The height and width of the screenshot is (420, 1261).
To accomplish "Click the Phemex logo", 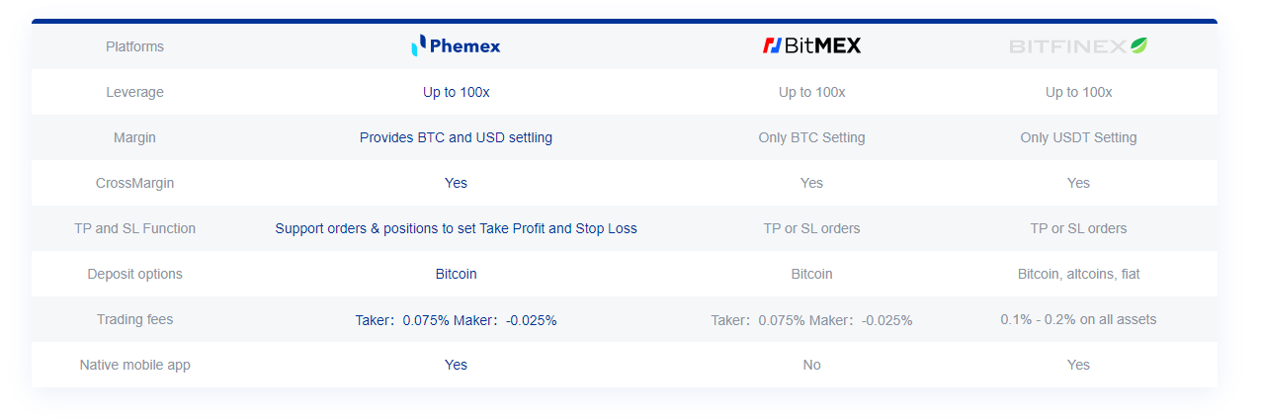I will pyautogui.click(x=456, y=45).
